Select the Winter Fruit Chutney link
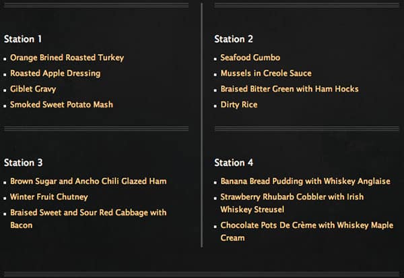This screenshot has height=278, width=404. [x=49, y=197]
